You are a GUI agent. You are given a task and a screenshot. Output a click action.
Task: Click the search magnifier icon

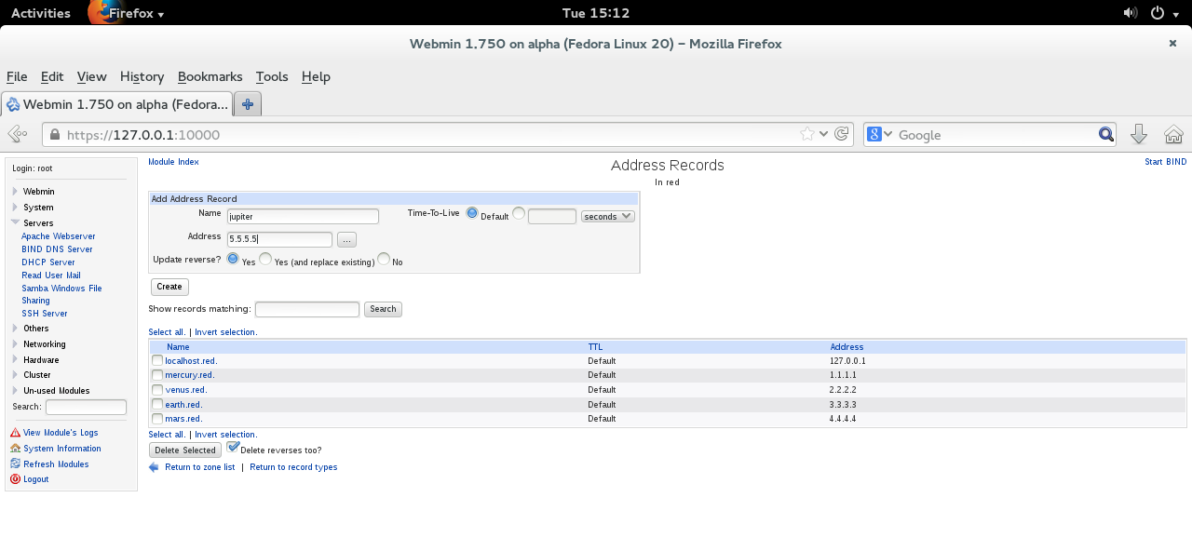[x=1105, y=134]
